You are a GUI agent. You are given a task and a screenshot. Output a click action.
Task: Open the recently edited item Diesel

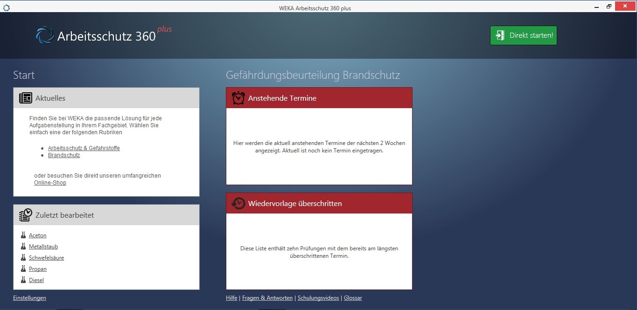coord(36,280)
